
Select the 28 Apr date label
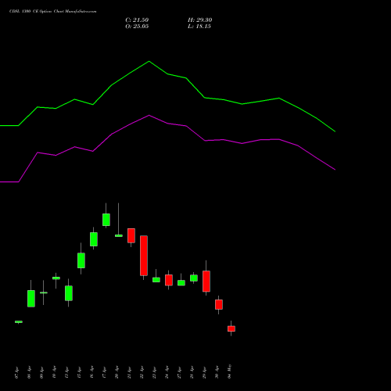(192, 373)
